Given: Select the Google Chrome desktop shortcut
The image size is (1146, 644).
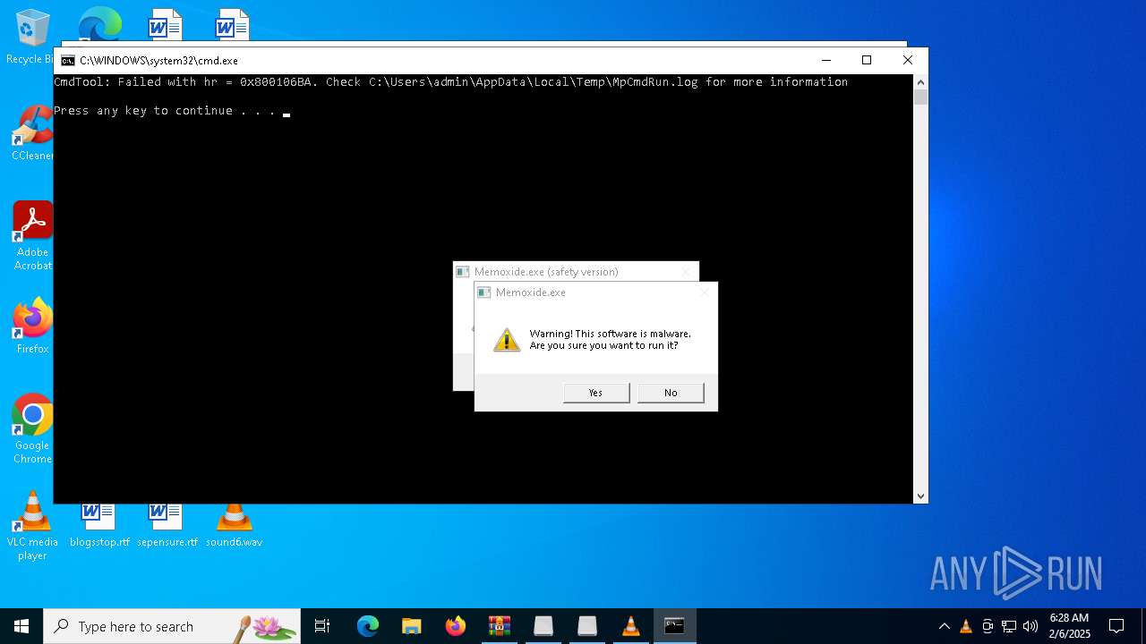Looking at the screenshot, I should [32, 429].
